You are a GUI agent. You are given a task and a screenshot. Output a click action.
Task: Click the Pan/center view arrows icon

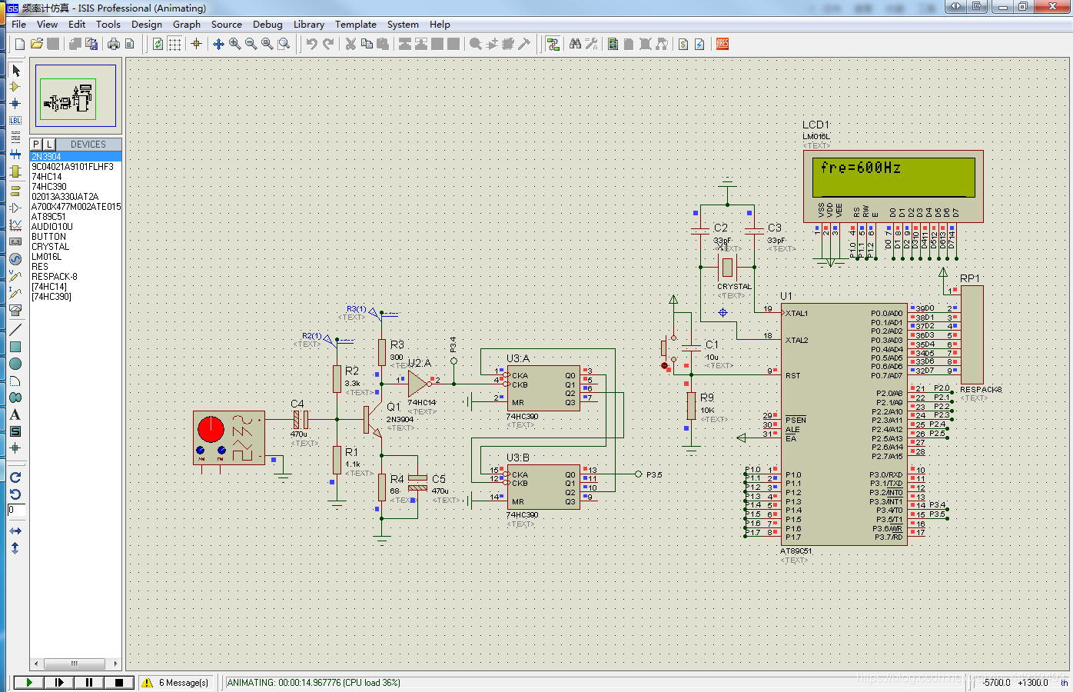(218, 44)
